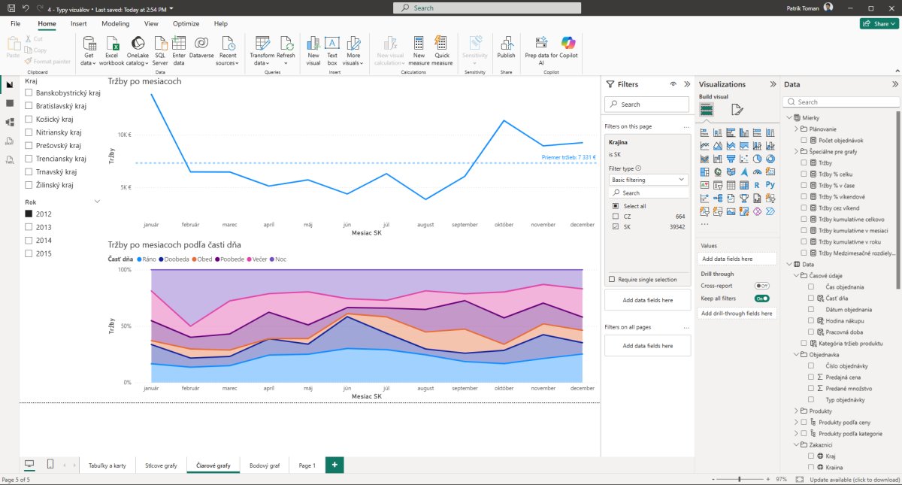902x485 pixels.
Task: Adjust the zoom slider in status bar
Action: pos(740,479)
